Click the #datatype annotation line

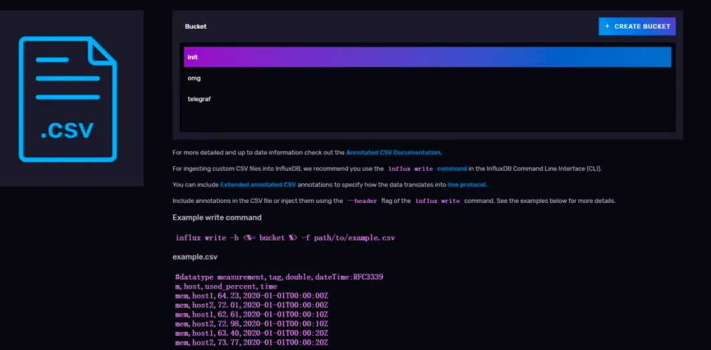pyautogui.click(x=279, y=277)
